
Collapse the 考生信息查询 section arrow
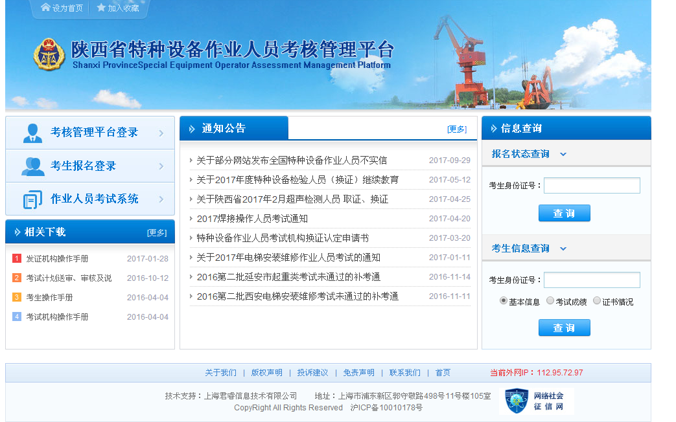pyautogui.click(x=563, y=249)
